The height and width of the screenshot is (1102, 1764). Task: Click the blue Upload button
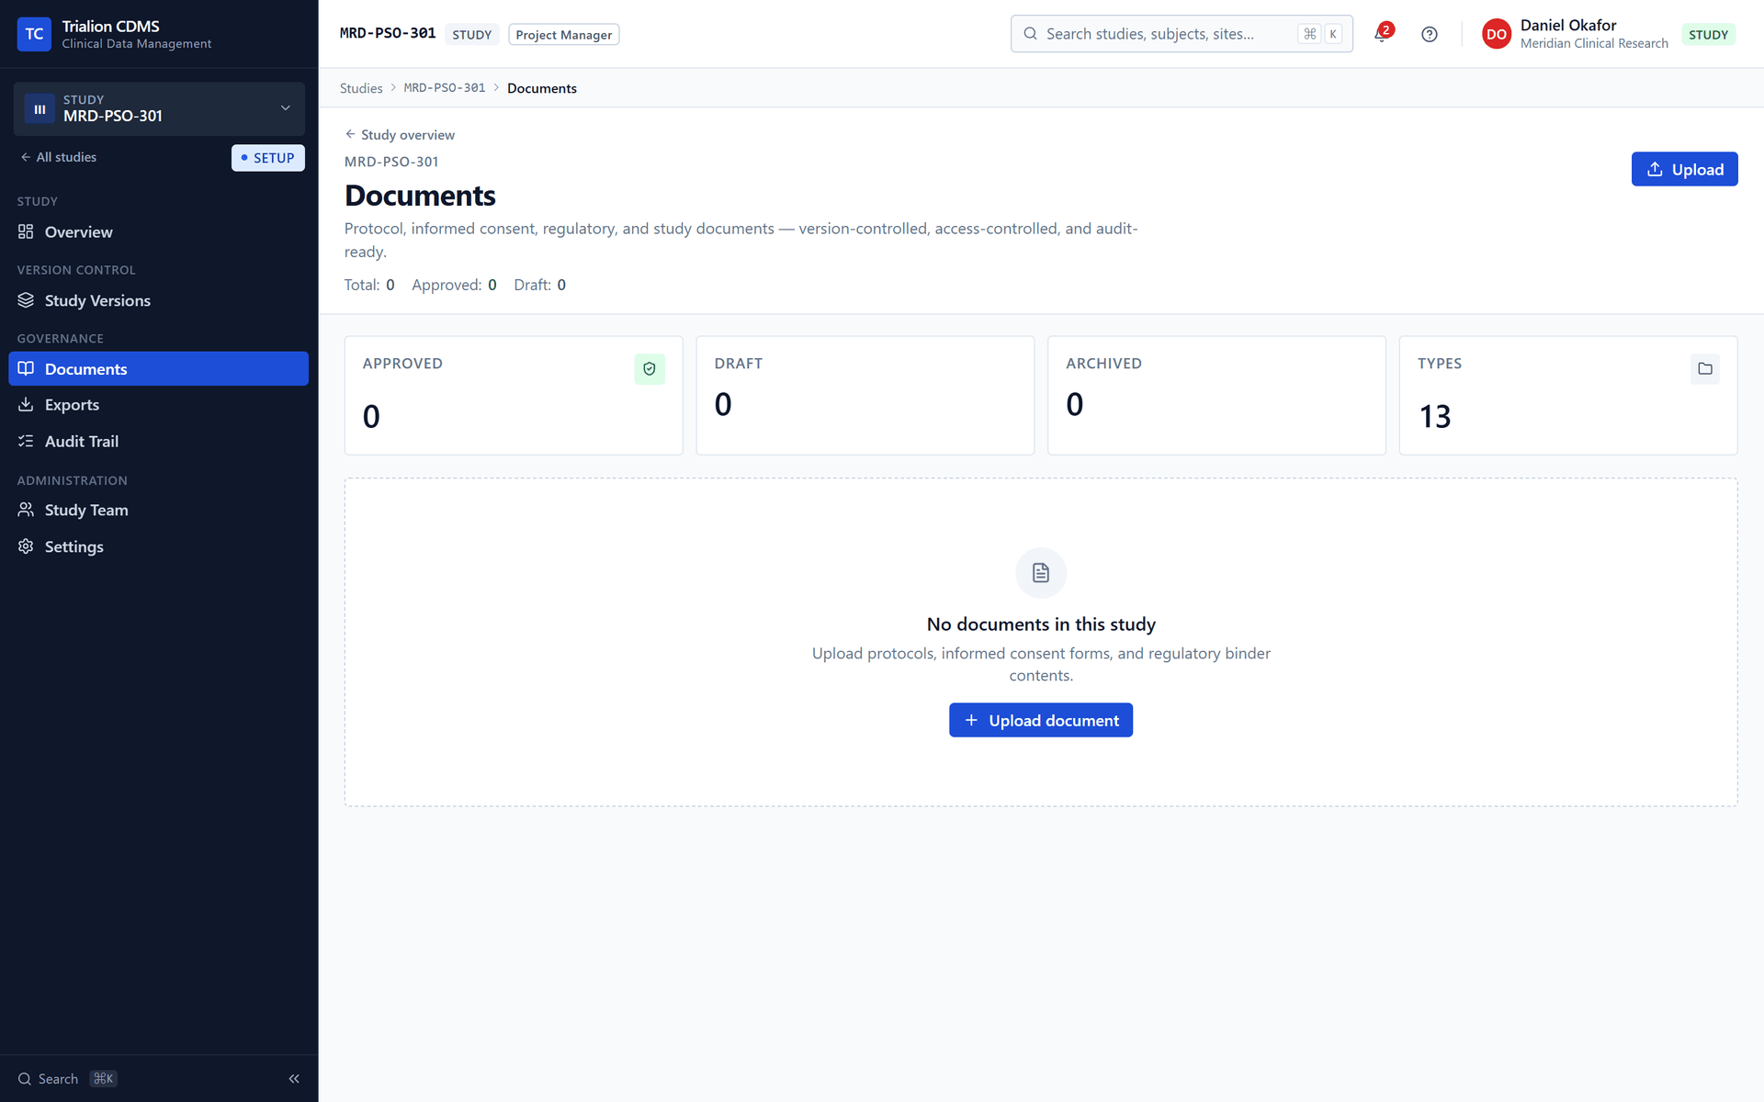click(x=1684, y=169)
